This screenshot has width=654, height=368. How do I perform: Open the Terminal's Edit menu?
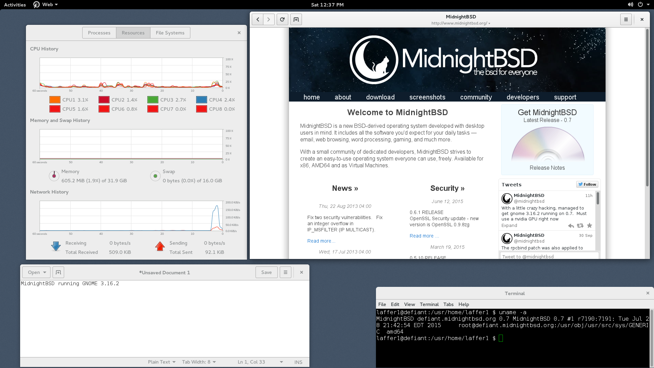tap(395, 304)
